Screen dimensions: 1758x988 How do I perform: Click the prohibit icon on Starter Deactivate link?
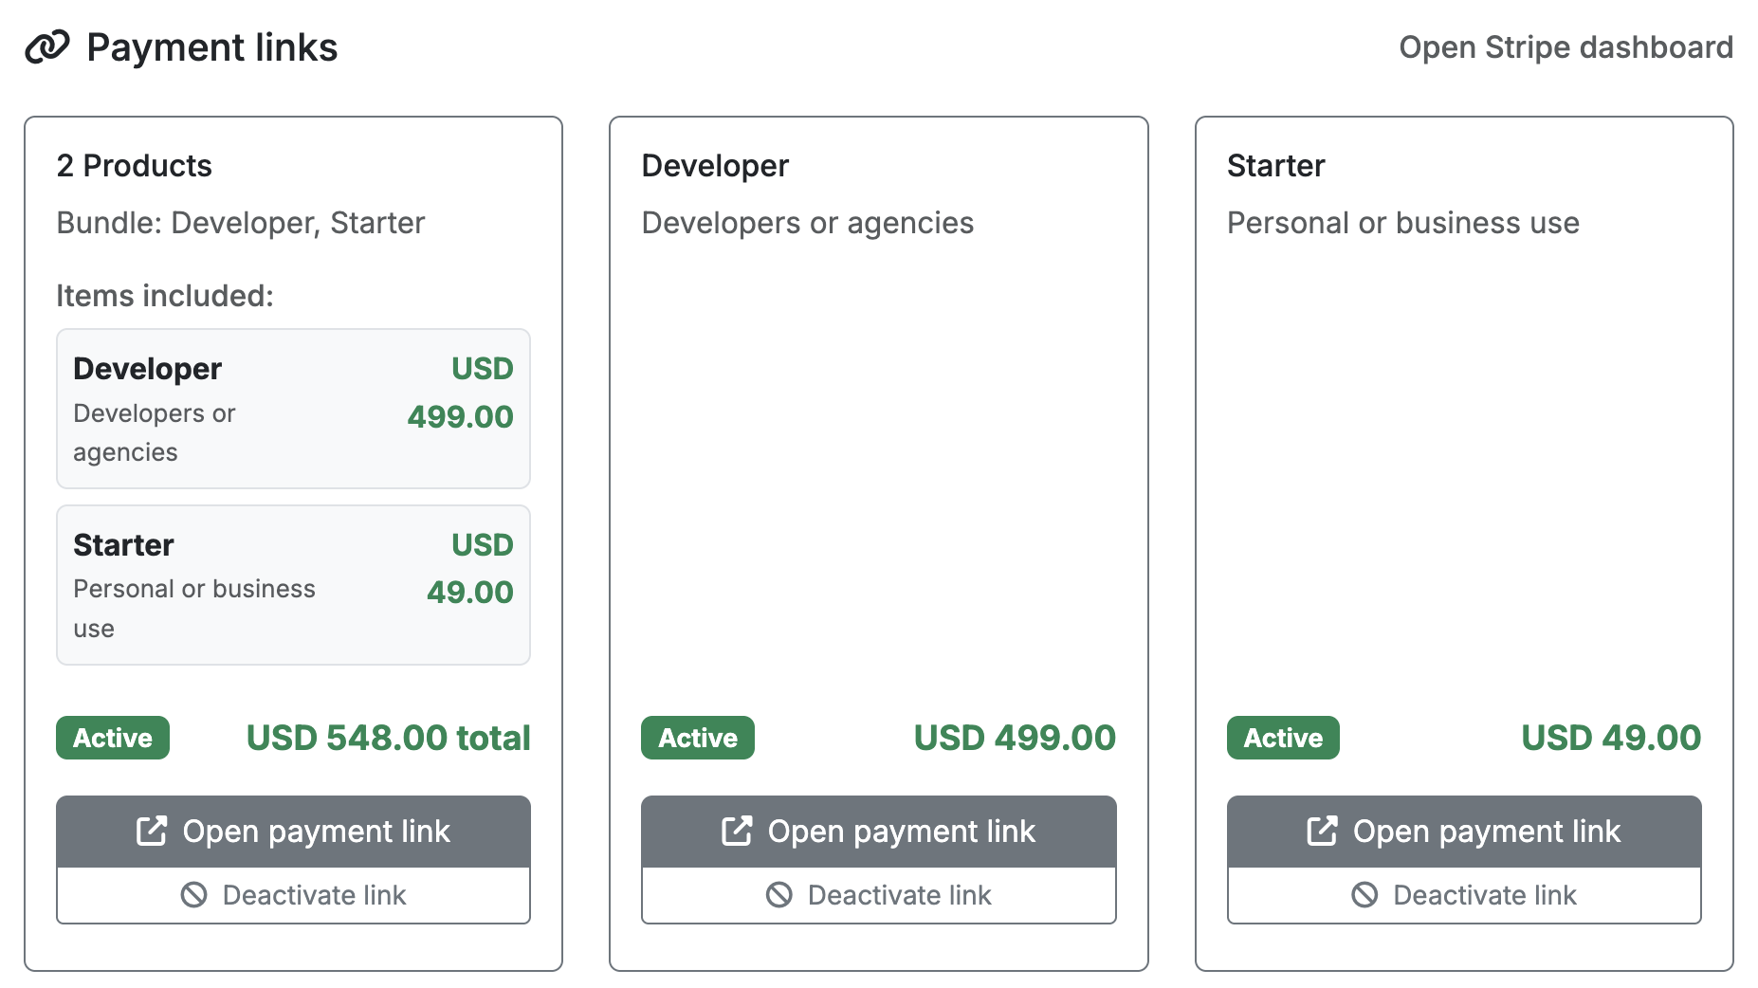click(x=1364, y=894)
